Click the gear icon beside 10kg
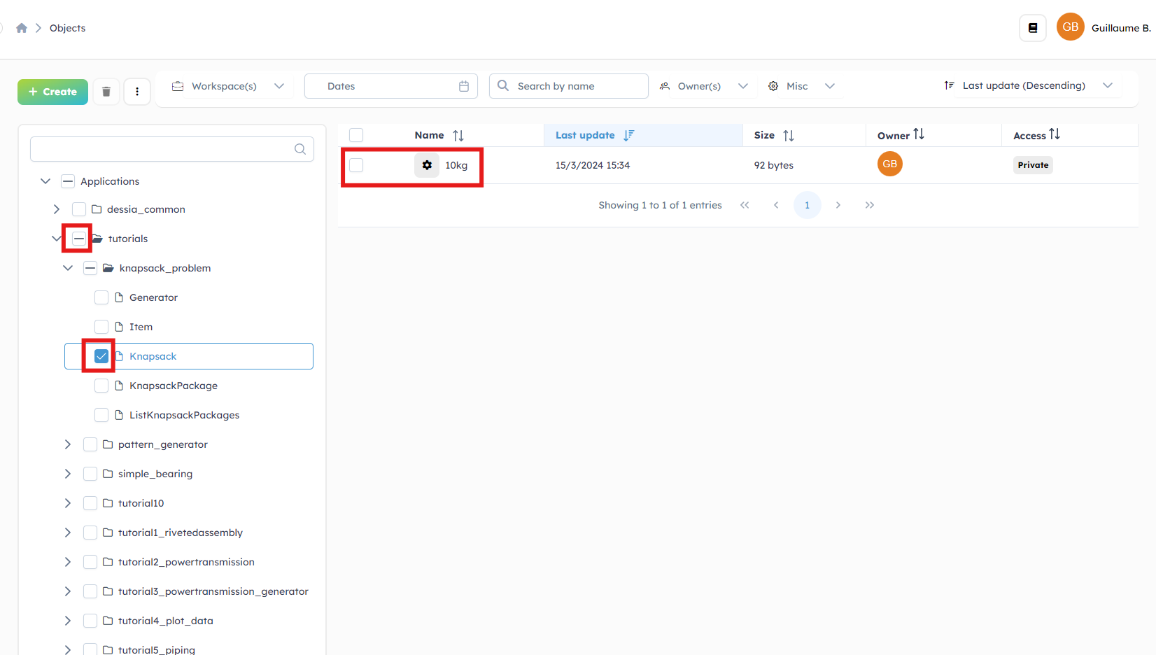1156x655 pixels. [427, 165]
